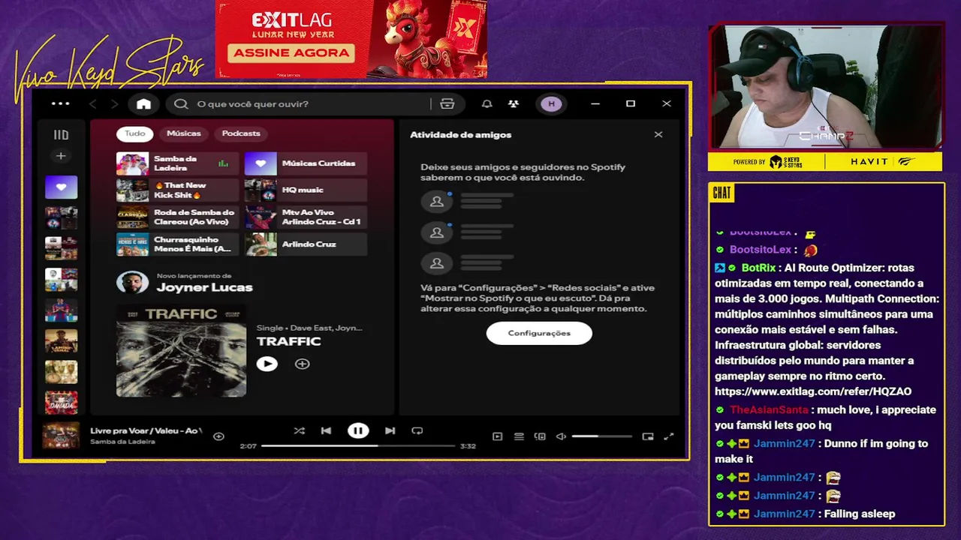Viewport: 961px width, 540px height.
Task: Open the TRAFFIC album cover
Action: click(x=181, y=350)
